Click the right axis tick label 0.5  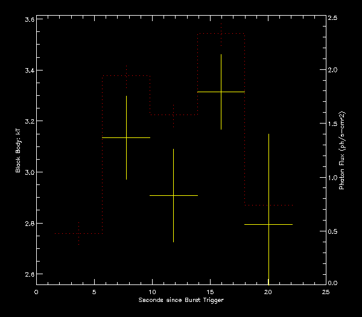coord(333,231)
